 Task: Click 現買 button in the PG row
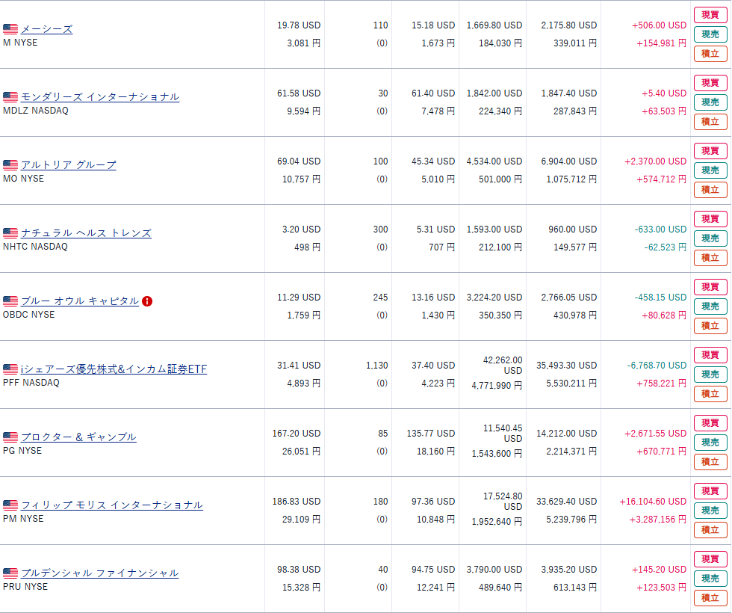click(x=710, y=423)
